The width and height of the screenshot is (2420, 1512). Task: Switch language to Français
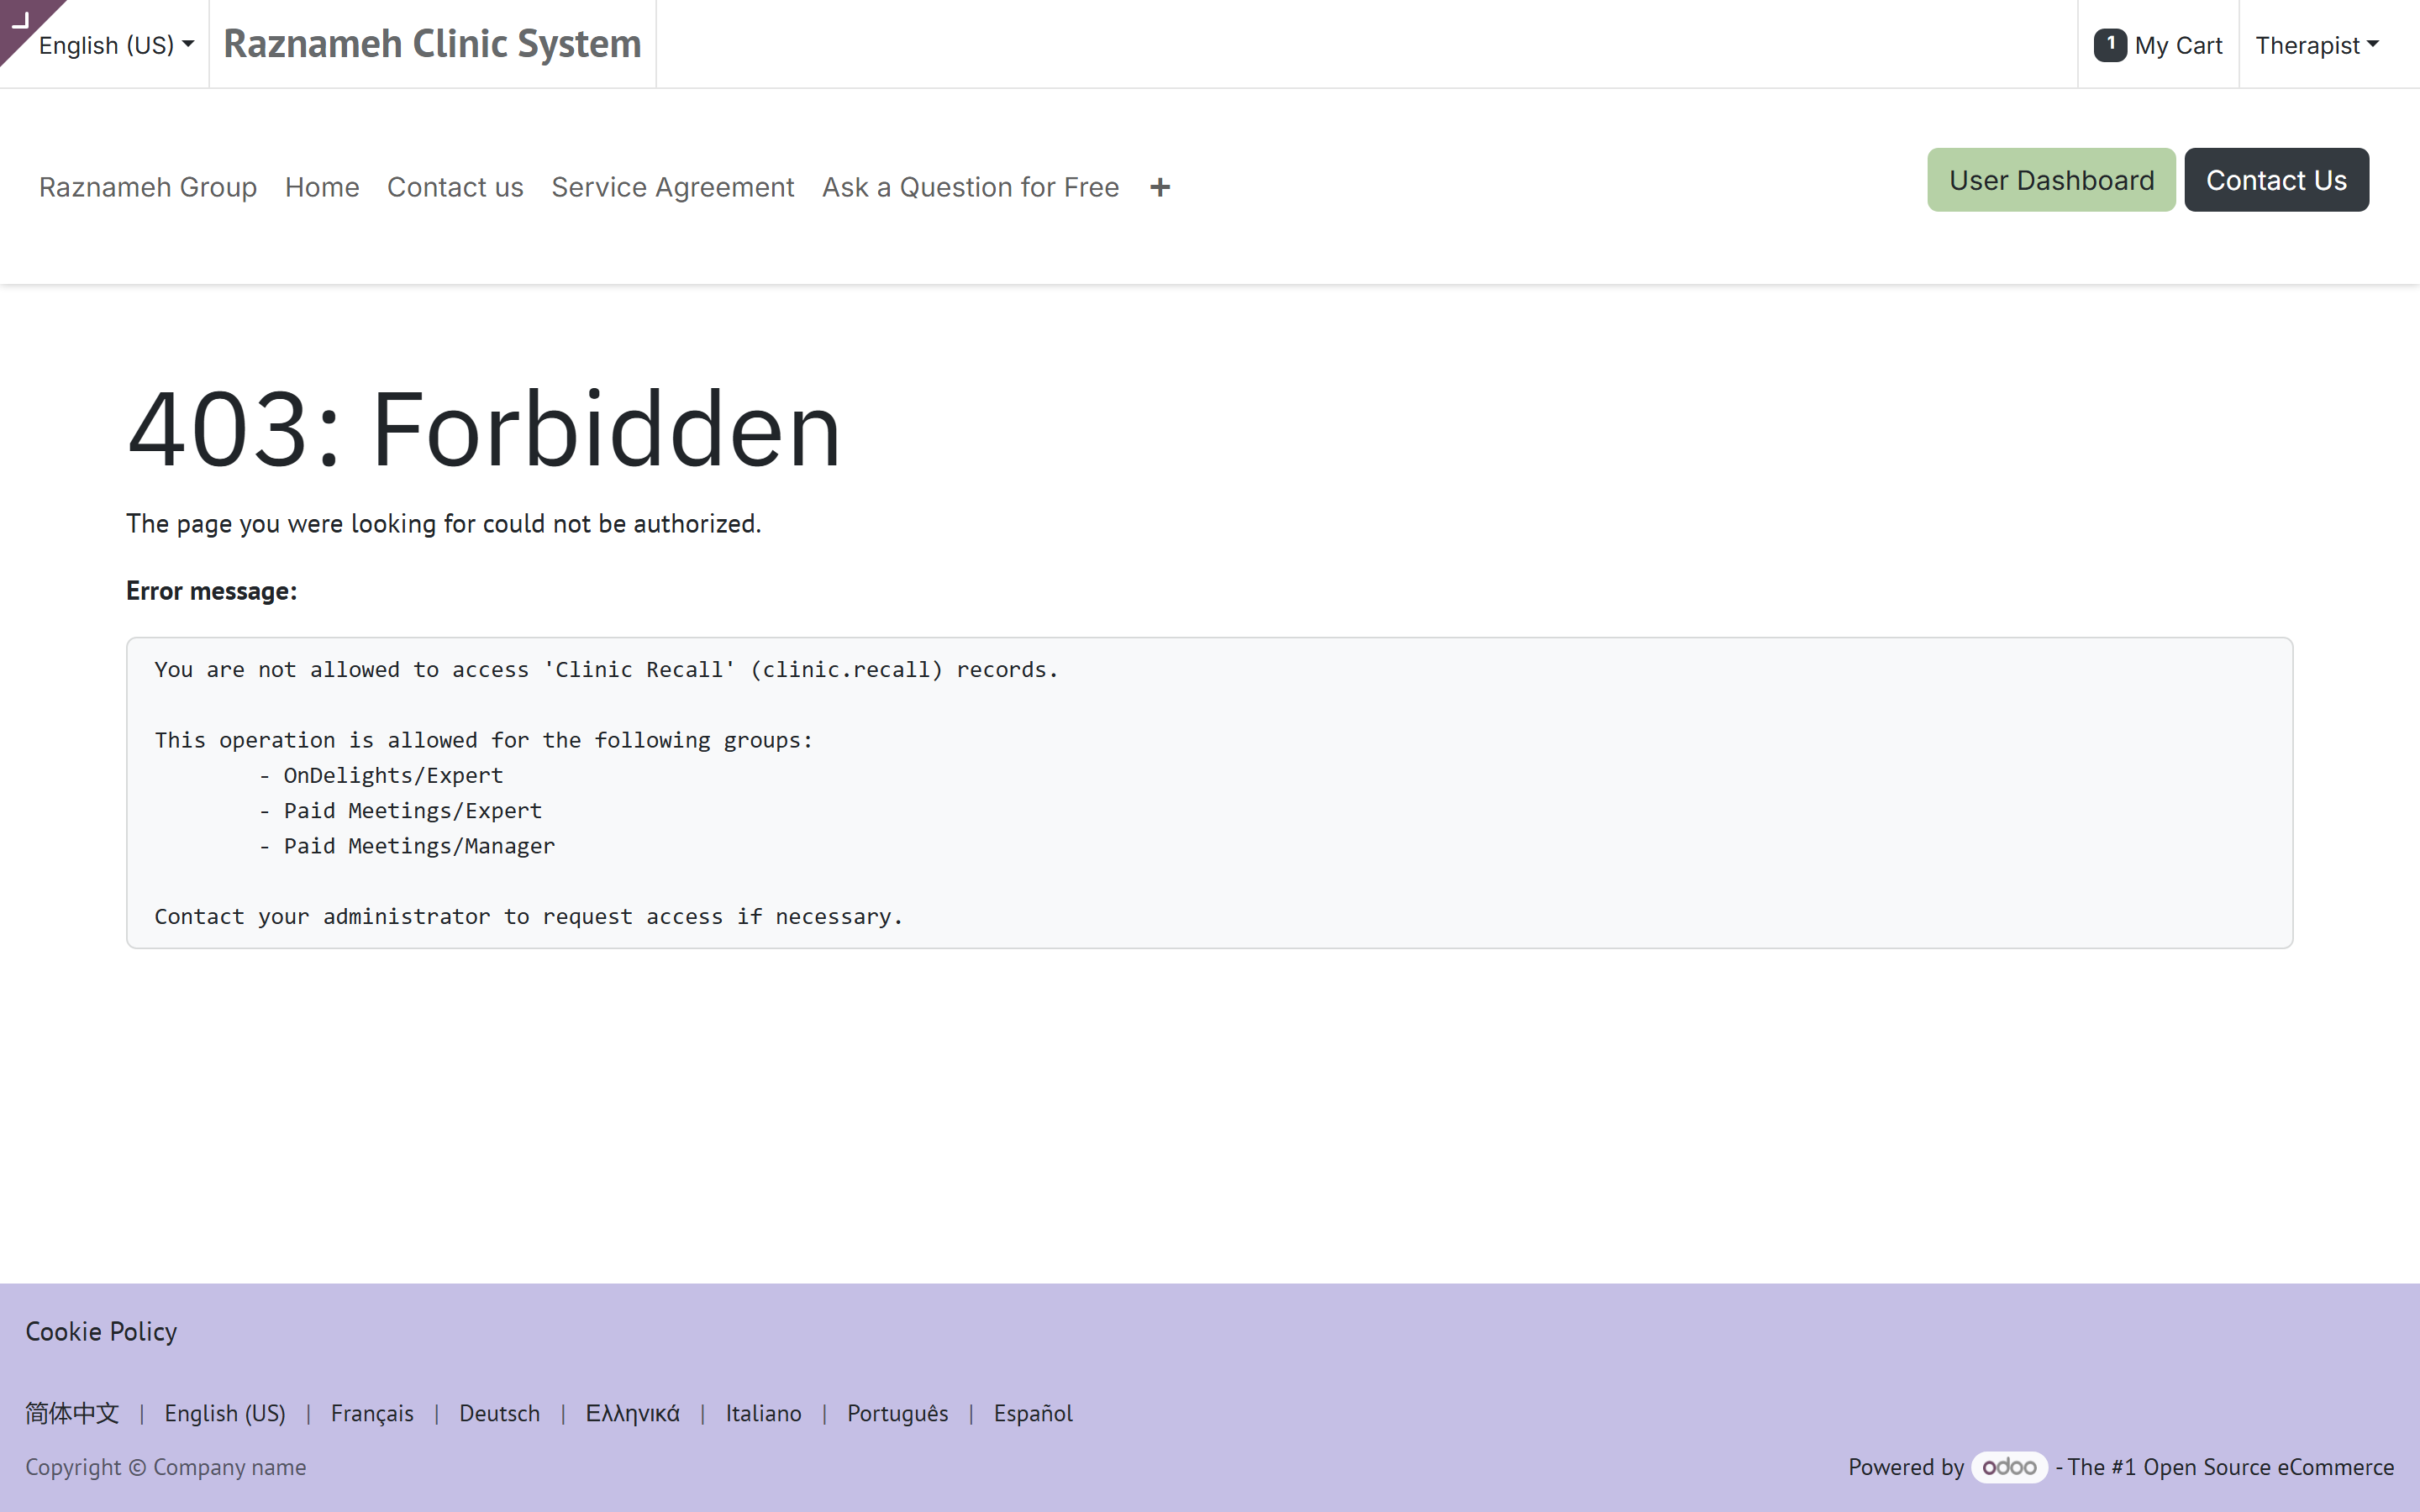[x=372, y=1413]
